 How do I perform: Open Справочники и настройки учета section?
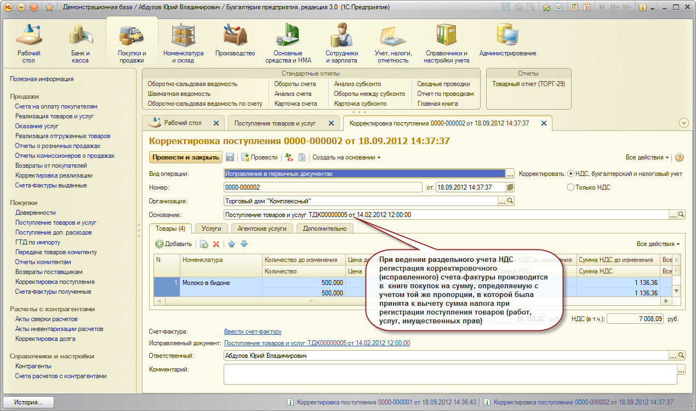click(x=446, y=44)
